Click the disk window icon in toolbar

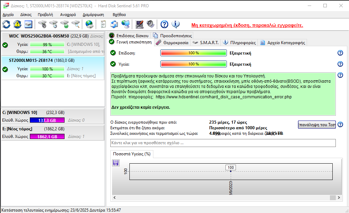pos(28,24)
